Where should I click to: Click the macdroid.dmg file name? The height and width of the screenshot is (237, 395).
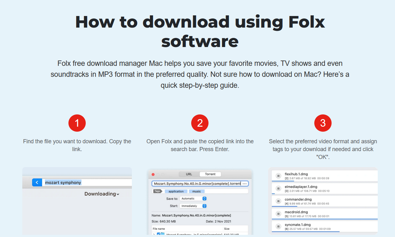(296, 212)
